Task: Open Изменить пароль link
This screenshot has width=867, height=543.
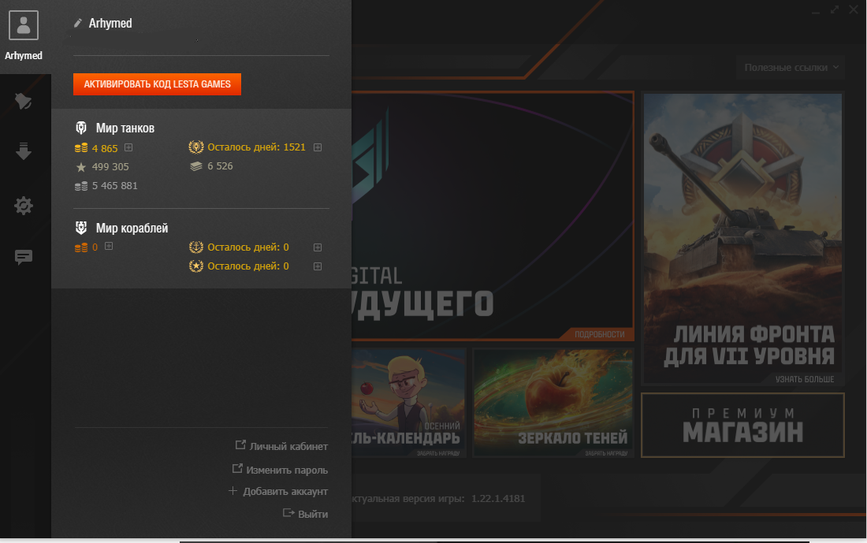Action: 280,470
